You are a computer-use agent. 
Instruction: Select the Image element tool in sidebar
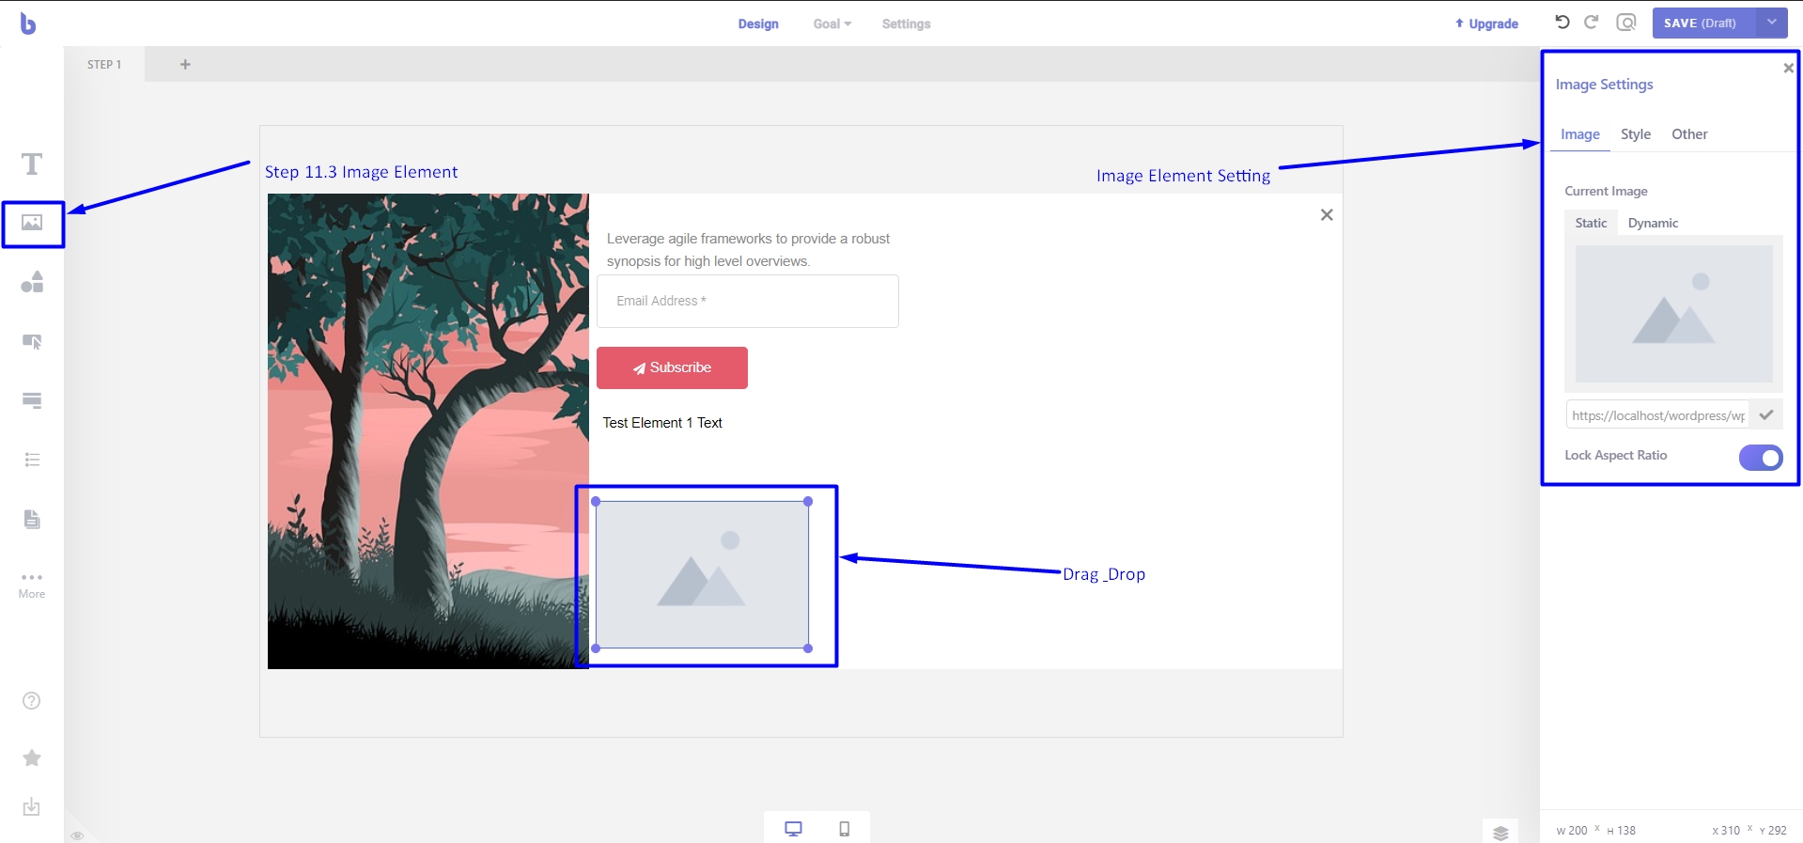click(32, 223)
